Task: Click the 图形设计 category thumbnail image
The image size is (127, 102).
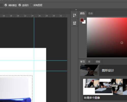Action: [90, 70]
